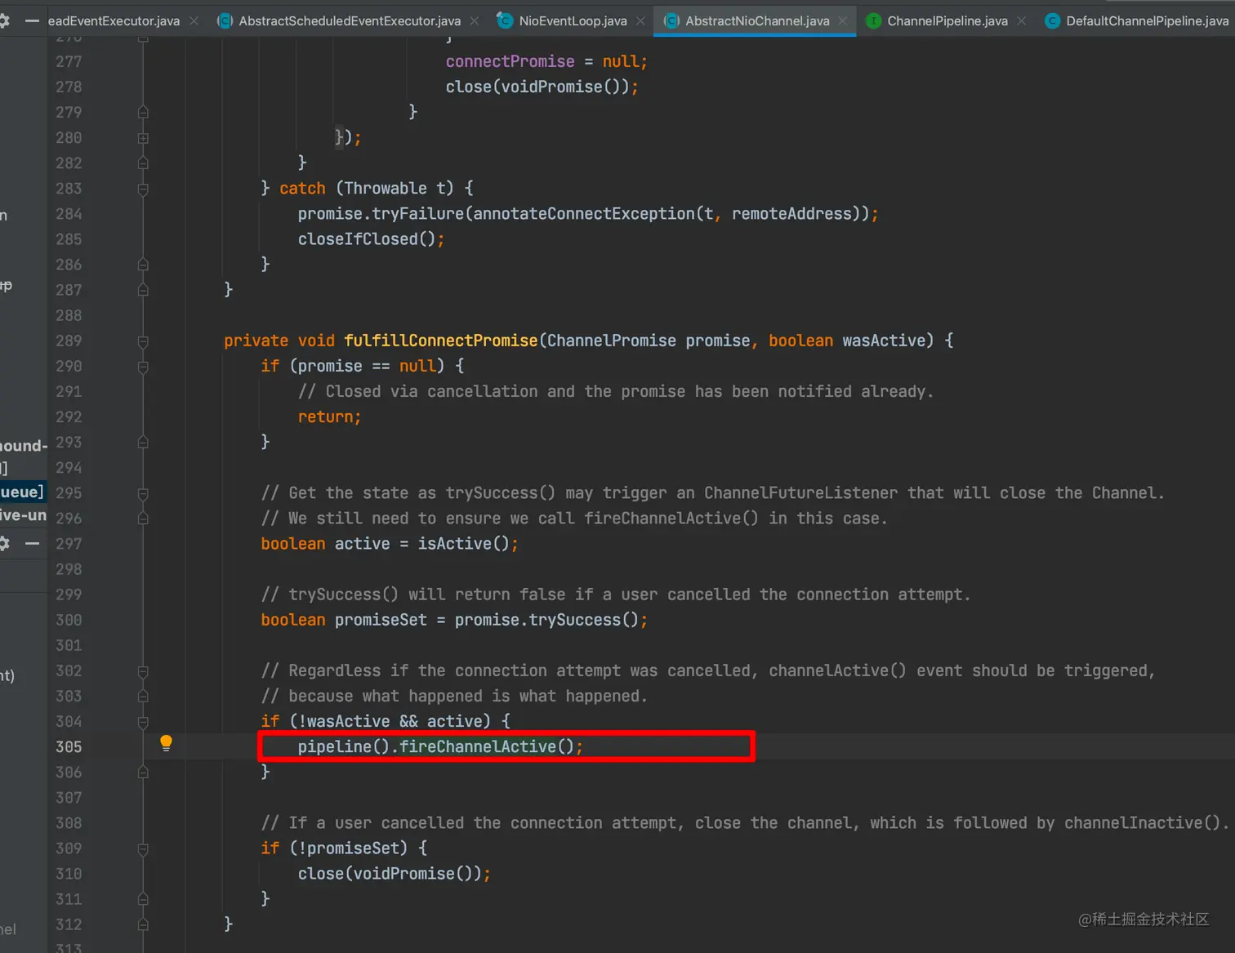Click the remoteAddress argument on line 284
This screenshot has width=1235, height=953.
pyautogui.click(x=792, y=214)
